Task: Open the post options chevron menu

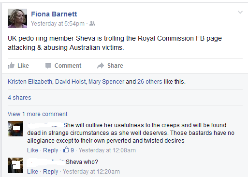Action: (240, 12)
